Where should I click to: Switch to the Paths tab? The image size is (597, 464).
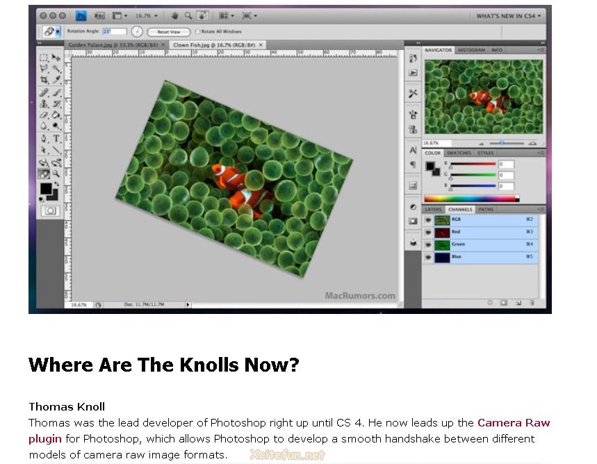pyautogui.click(x=485, y=209)
